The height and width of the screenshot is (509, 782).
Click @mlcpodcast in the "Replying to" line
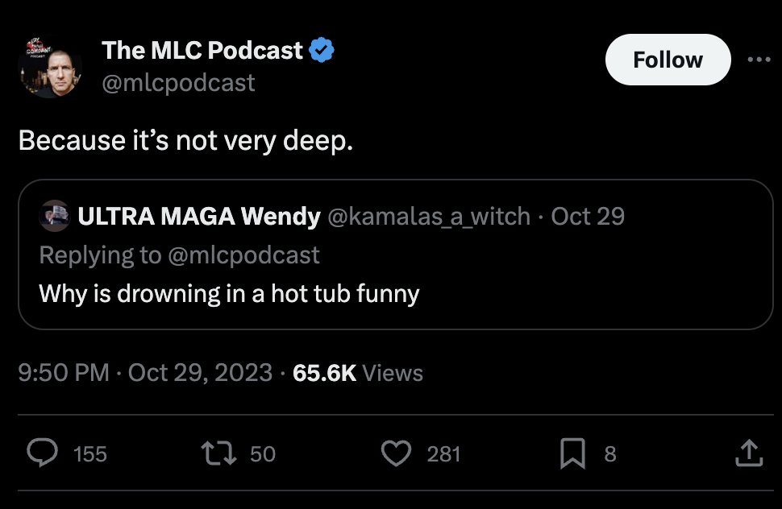(x=243, y=255)
